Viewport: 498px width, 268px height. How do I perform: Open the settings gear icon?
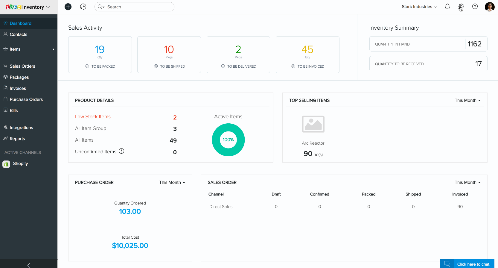coord(461,7)
